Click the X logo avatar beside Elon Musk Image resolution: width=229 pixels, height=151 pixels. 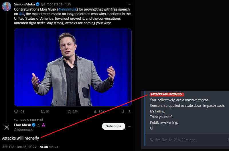click(x=7, y=127)
